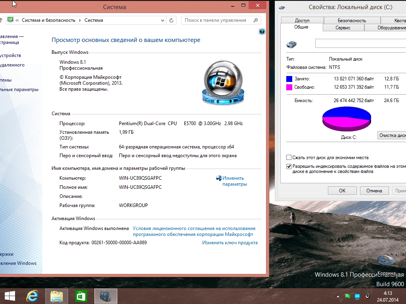Launch Internet Explorer from taskbar

[x=32, y=296]
